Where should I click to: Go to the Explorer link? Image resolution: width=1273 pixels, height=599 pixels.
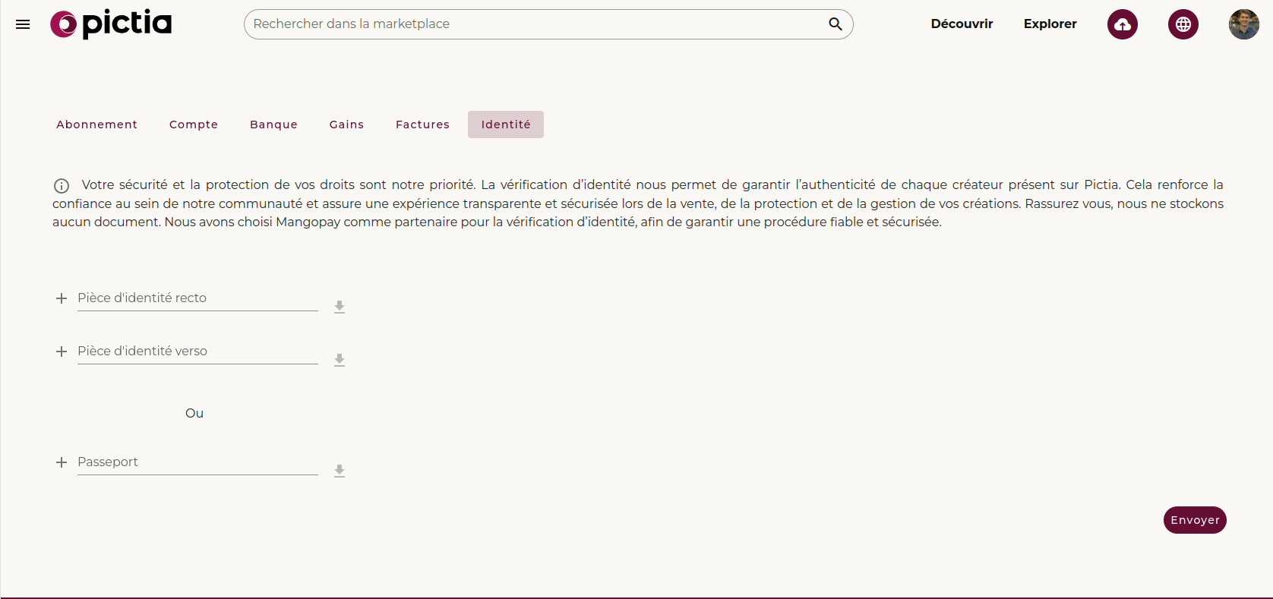(1050, 24)
